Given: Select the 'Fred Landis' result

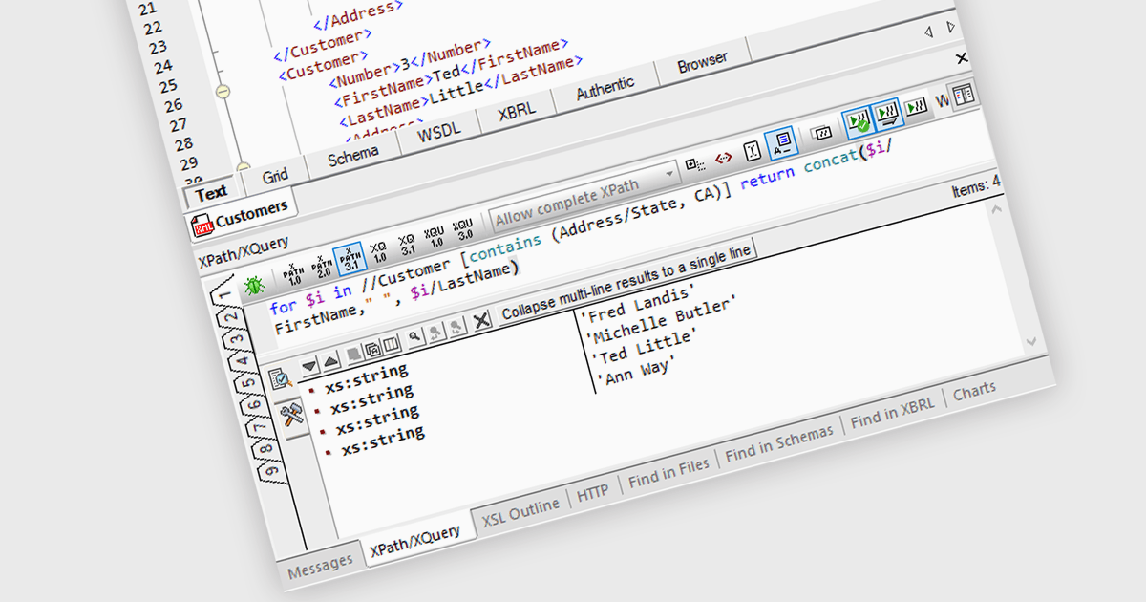Looking at the screenshot, I should coord(637,303).
